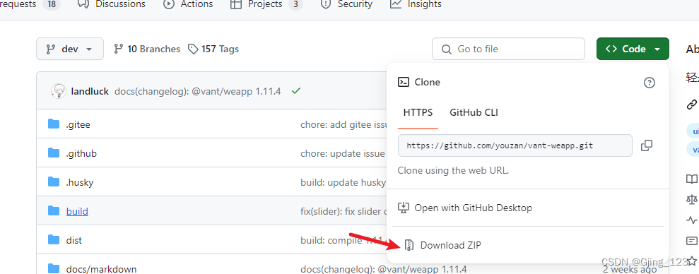Image resolution: width=699 pixels, height=274 pixels.
Task: Choose Open with GitHub Desktop
Action: pos(465,208)
